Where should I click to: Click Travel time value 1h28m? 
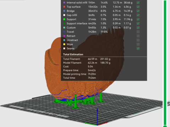[x=92, y=32]
